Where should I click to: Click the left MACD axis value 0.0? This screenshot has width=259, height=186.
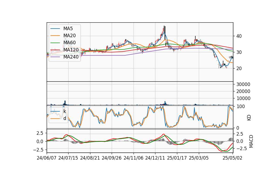pos(40,142)
